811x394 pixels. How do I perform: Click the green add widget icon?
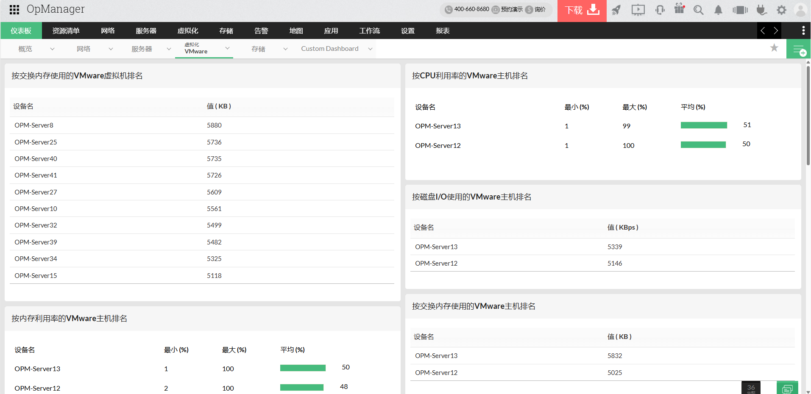click(799, 49)
